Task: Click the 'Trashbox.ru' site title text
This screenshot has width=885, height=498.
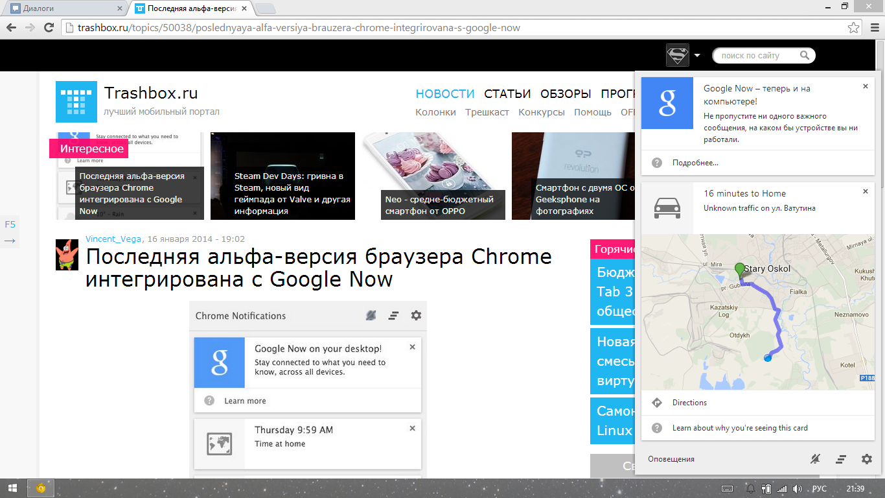Action: click(151, 93)
